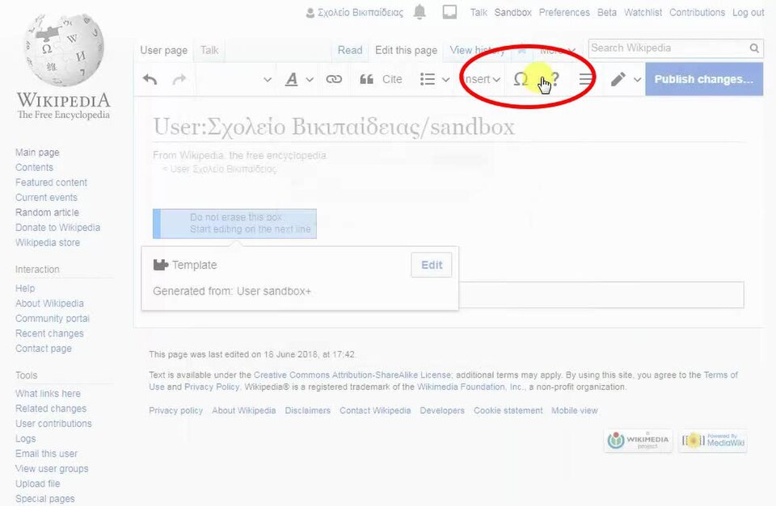Switch to the Talk page tab

coord(209,50)
